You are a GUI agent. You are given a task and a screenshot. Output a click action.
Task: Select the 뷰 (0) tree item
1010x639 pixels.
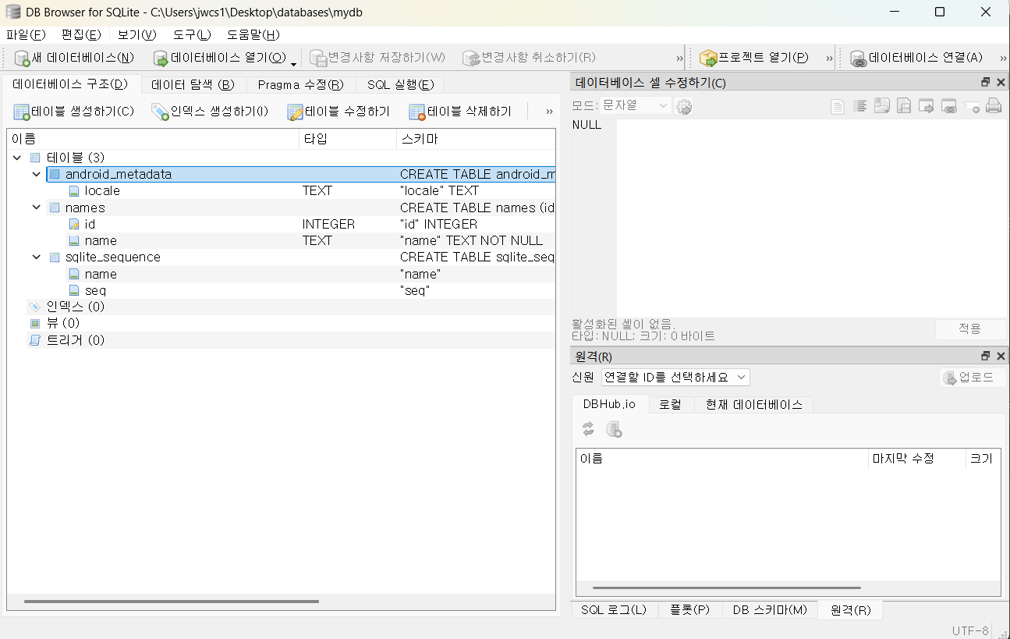click(x=281, y=323)
